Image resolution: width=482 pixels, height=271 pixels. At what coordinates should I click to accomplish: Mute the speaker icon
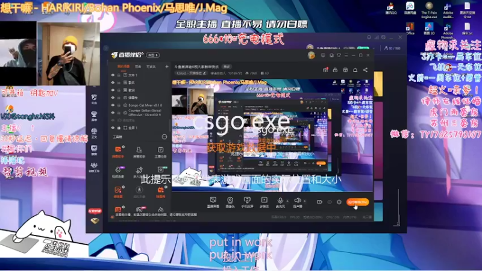(x=297, y=201)
